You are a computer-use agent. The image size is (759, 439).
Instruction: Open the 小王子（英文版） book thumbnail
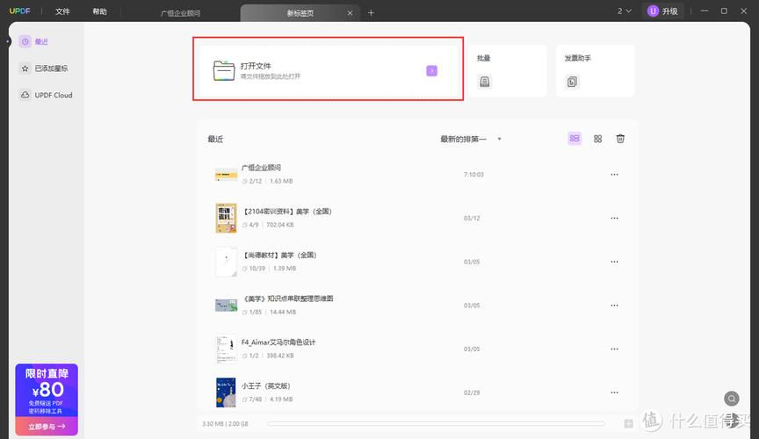[x=226, y=392]
